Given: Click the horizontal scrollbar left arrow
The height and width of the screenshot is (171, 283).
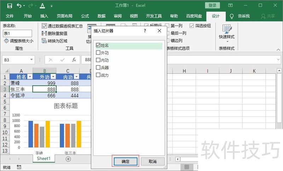Looking at the screenshot, I should (x=178, y=159).
